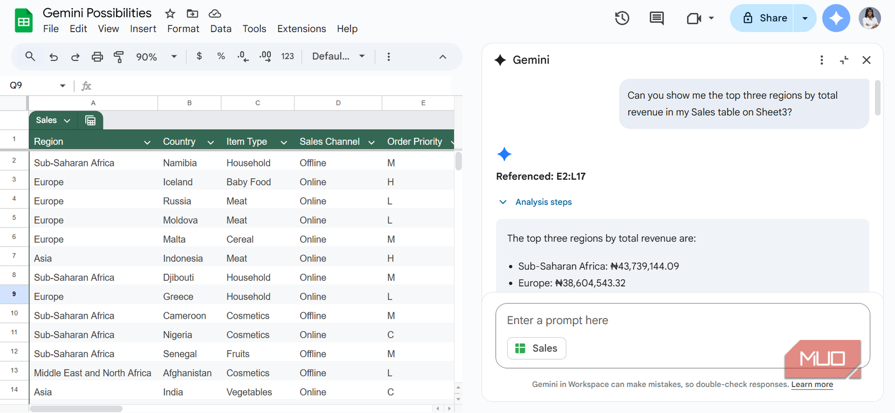
Task: Select the cell Middle East and North Africa
Action: click(x=93, y=373)
